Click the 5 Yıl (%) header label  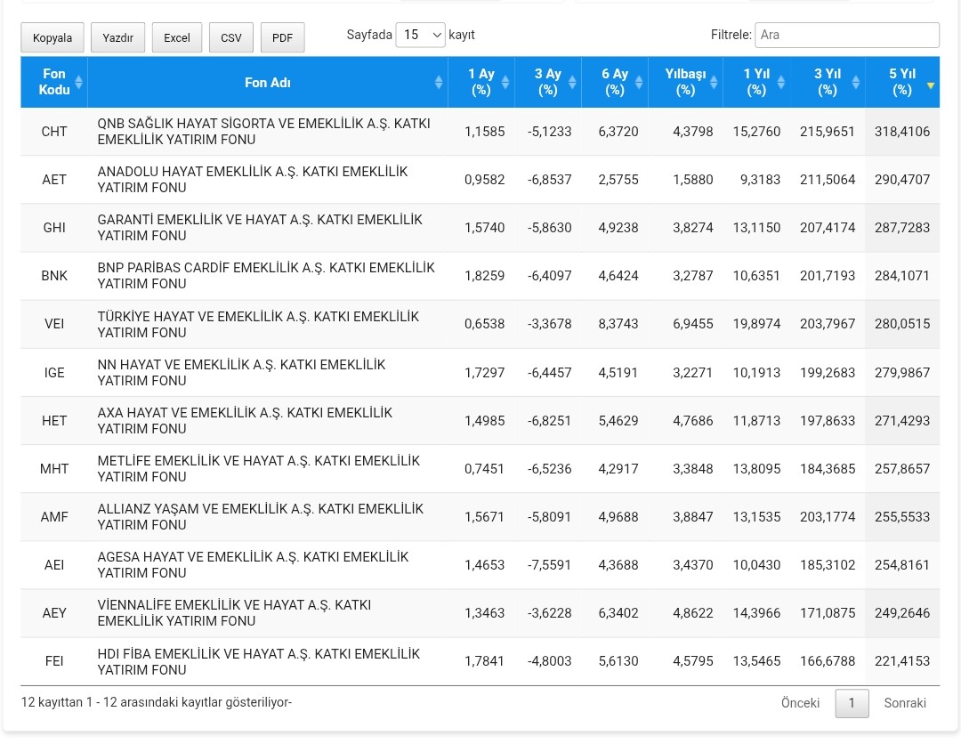point(902,82)
